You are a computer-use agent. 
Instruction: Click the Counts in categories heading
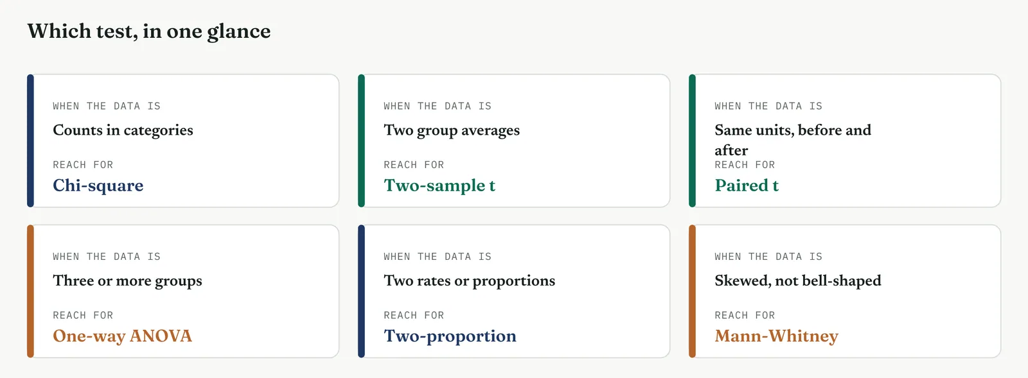(123, 130)
